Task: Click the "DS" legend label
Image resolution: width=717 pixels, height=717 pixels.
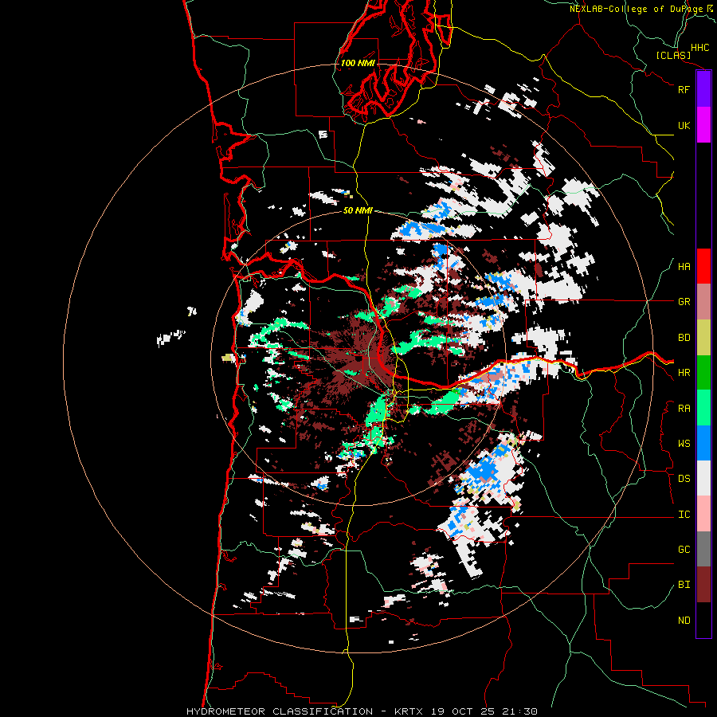Action: click(x=684, y=478)
